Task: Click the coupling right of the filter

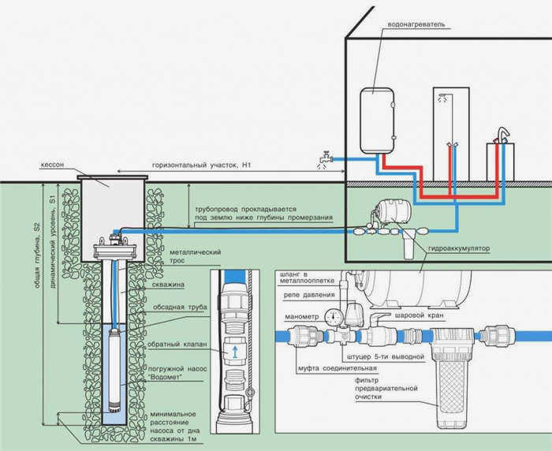Action: [498, 336]
